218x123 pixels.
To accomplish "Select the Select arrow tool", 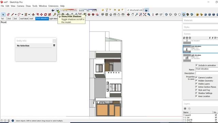I will point(3,14).
